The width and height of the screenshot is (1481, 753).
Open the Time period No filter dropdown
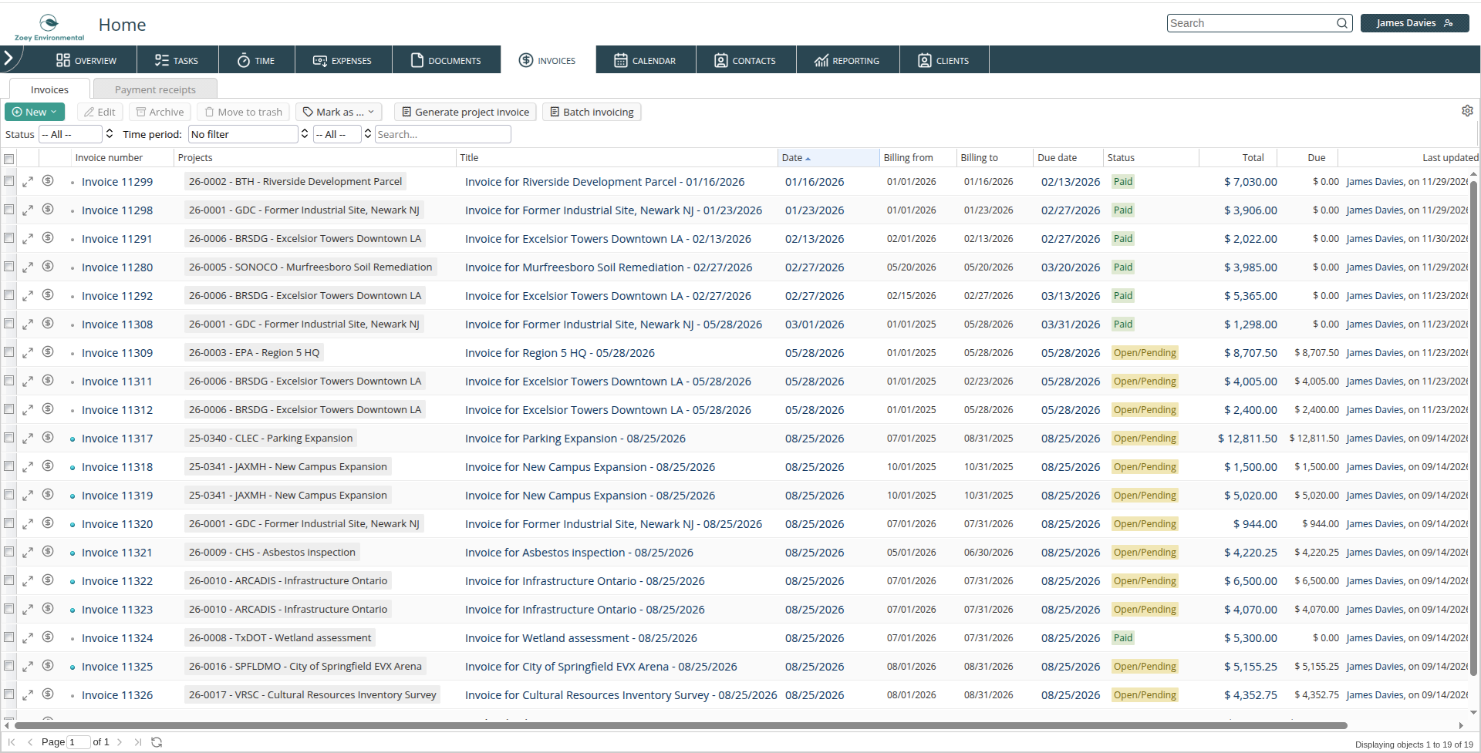(249, 134)
